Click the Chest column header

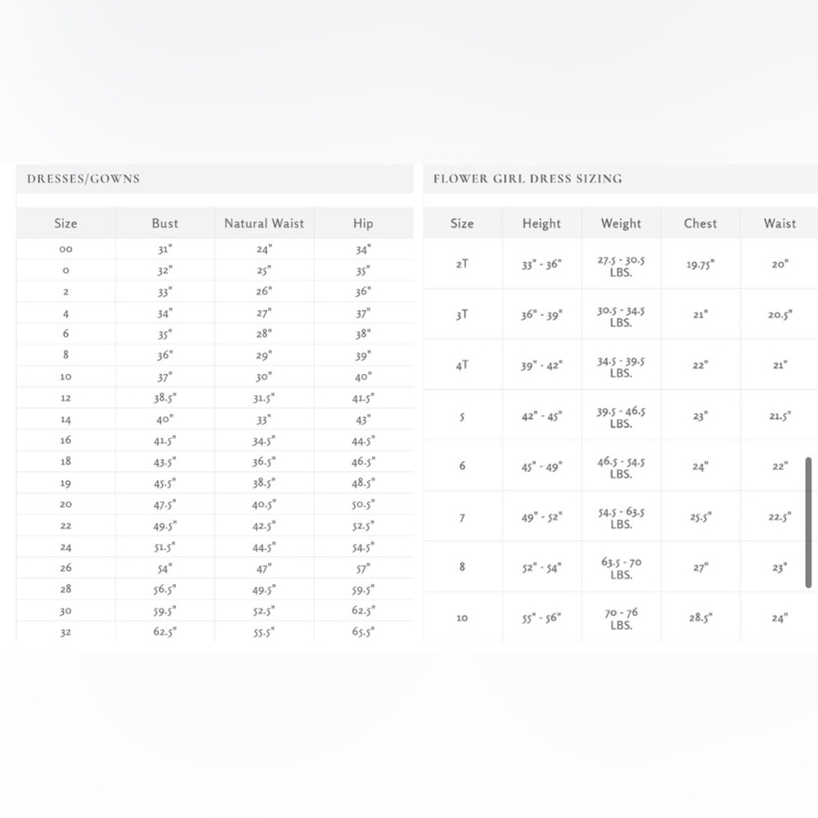[700, 223]
